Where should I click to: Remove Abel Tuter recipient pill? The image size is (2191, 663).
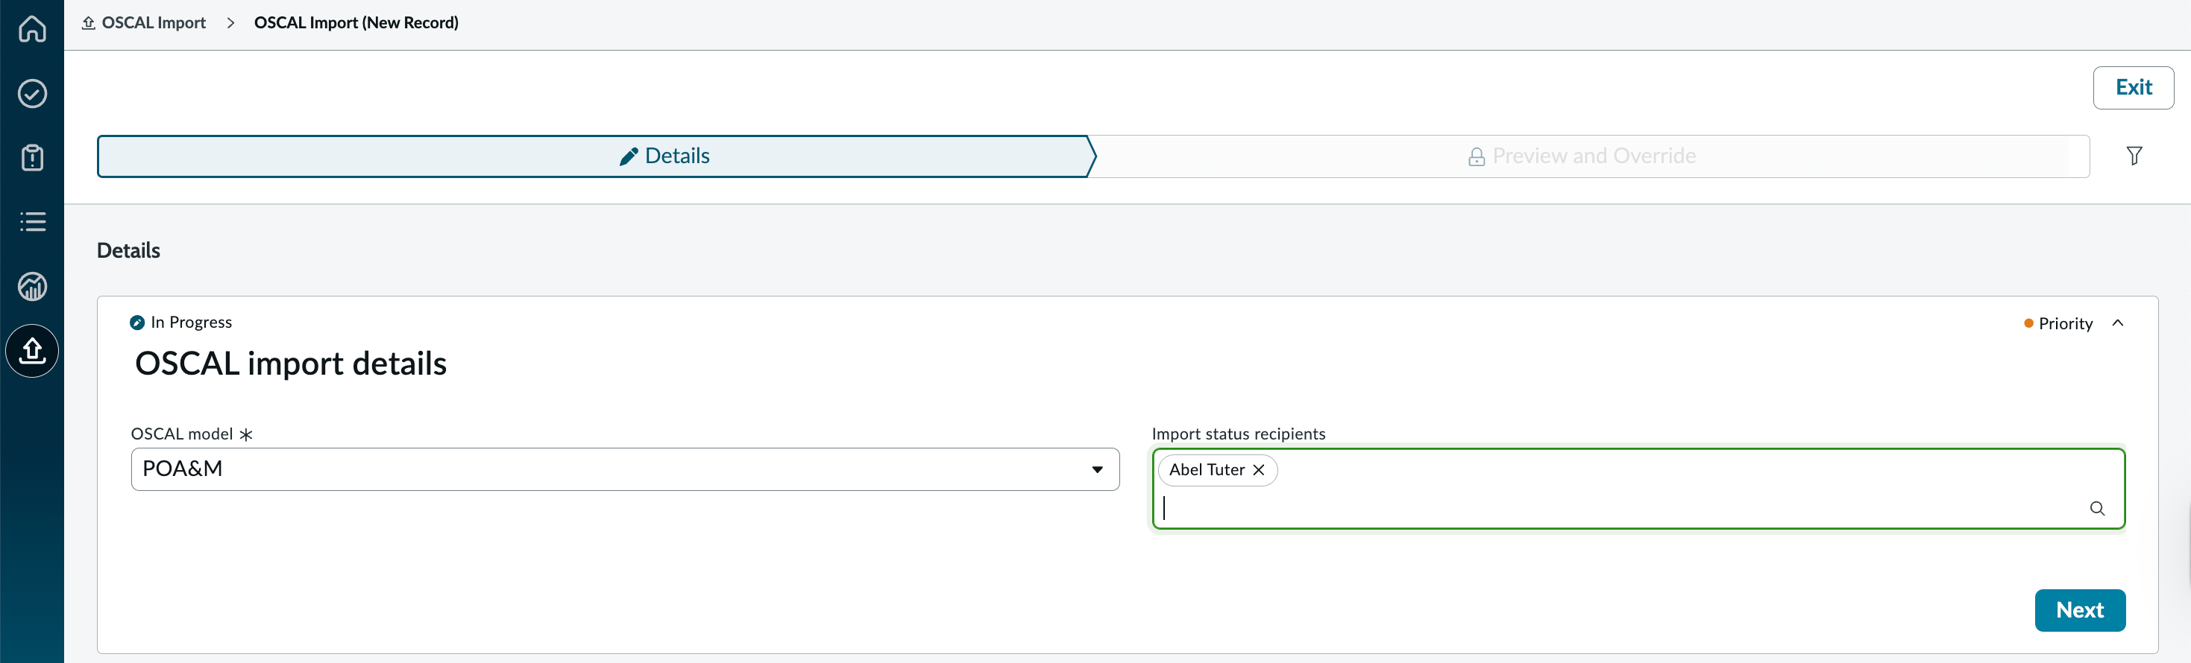coord(1259,470)
